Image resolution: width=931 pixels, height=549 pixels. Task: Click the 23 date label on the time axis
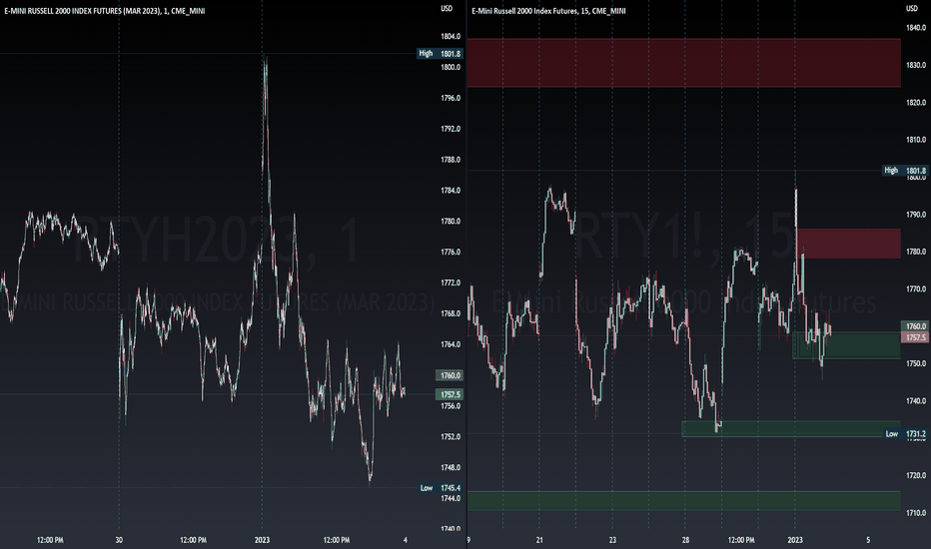(612, 540)
